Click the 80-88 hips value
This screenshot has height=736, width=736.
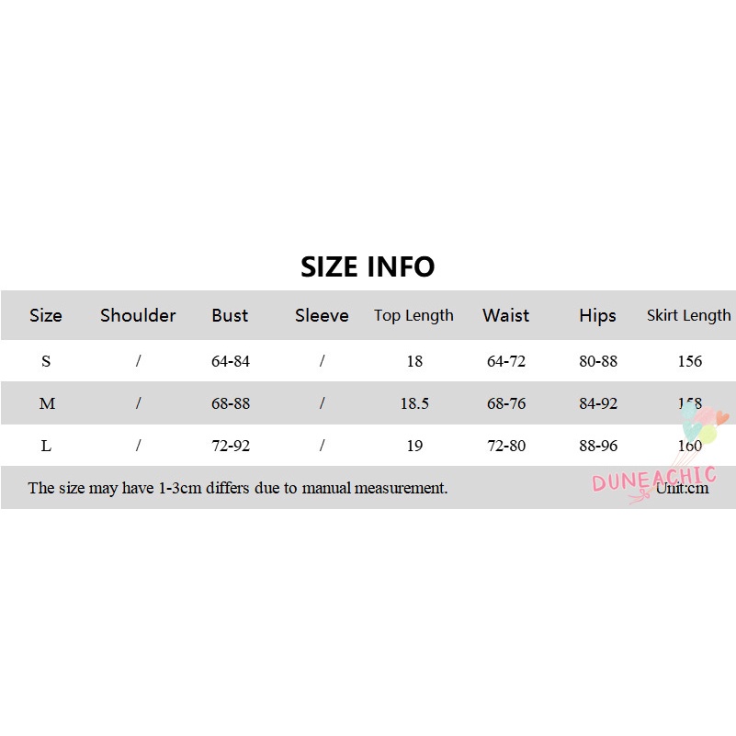(x=598, y=361)
